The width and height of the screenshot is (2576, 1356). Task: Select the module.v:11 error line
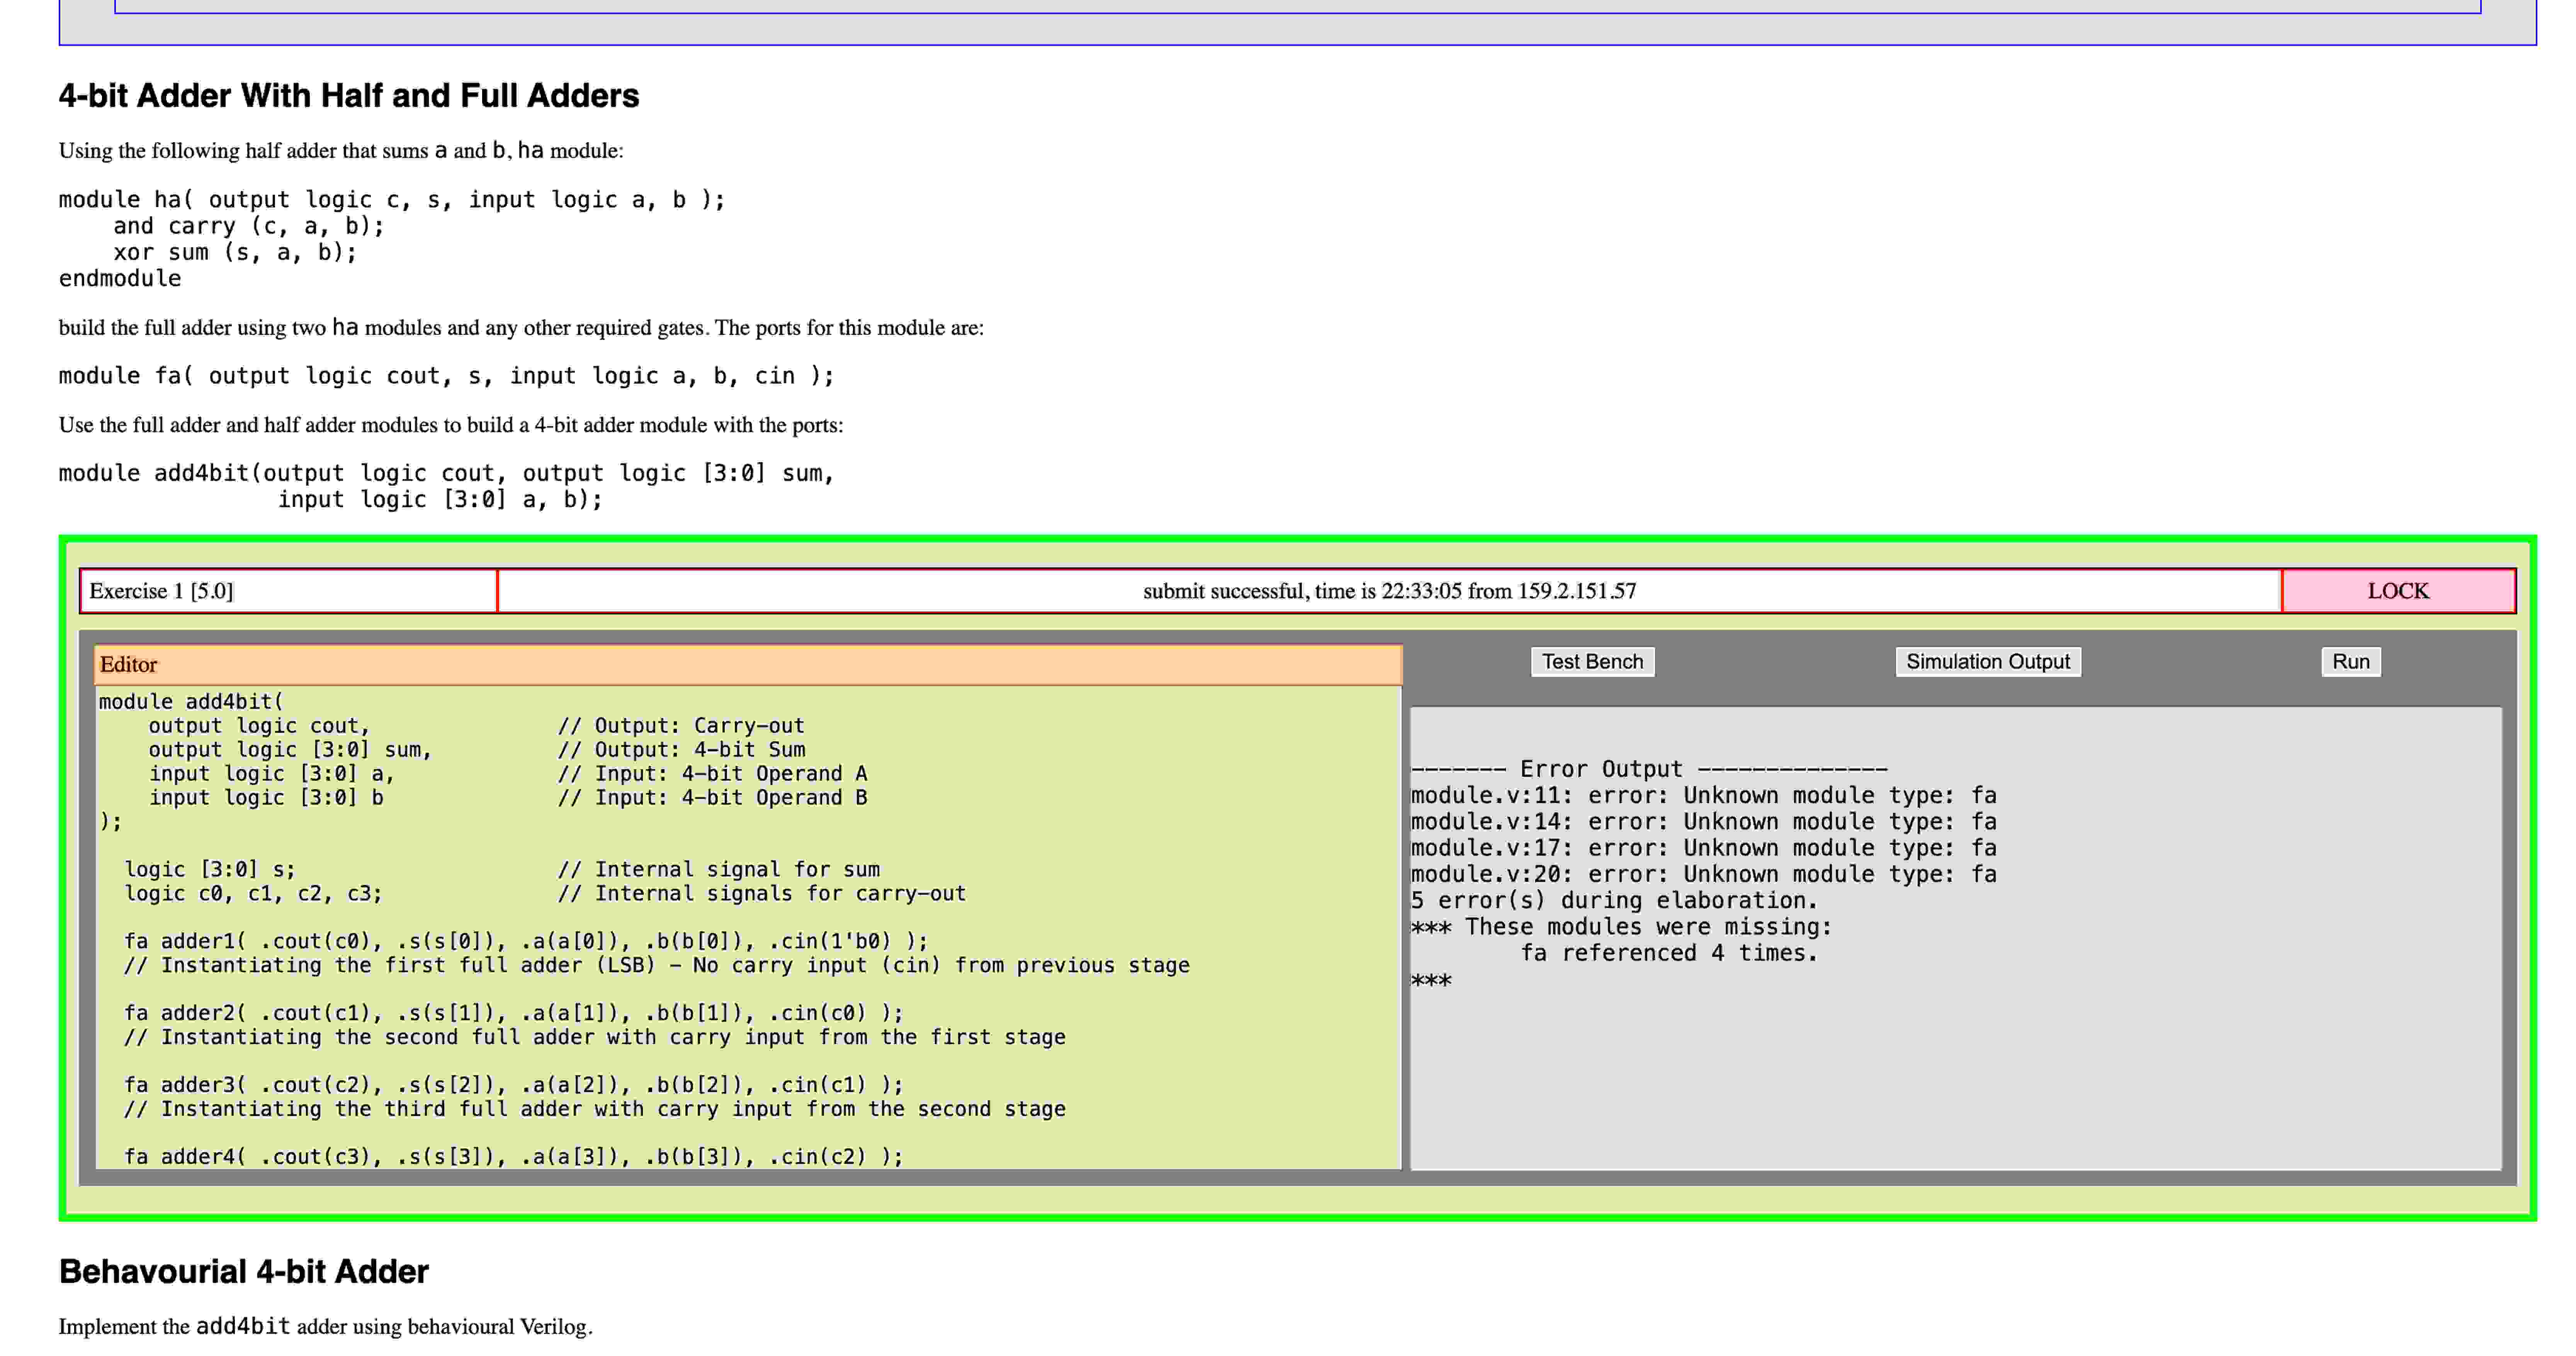pyautogui.click(x=1703, y=795)
